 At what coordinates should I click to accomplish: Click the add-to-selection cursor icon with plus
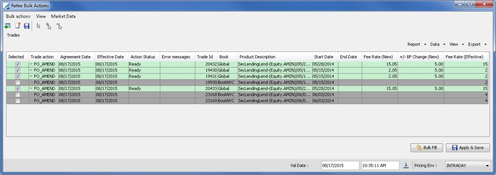pyautogui.click(x=48, y=26)
